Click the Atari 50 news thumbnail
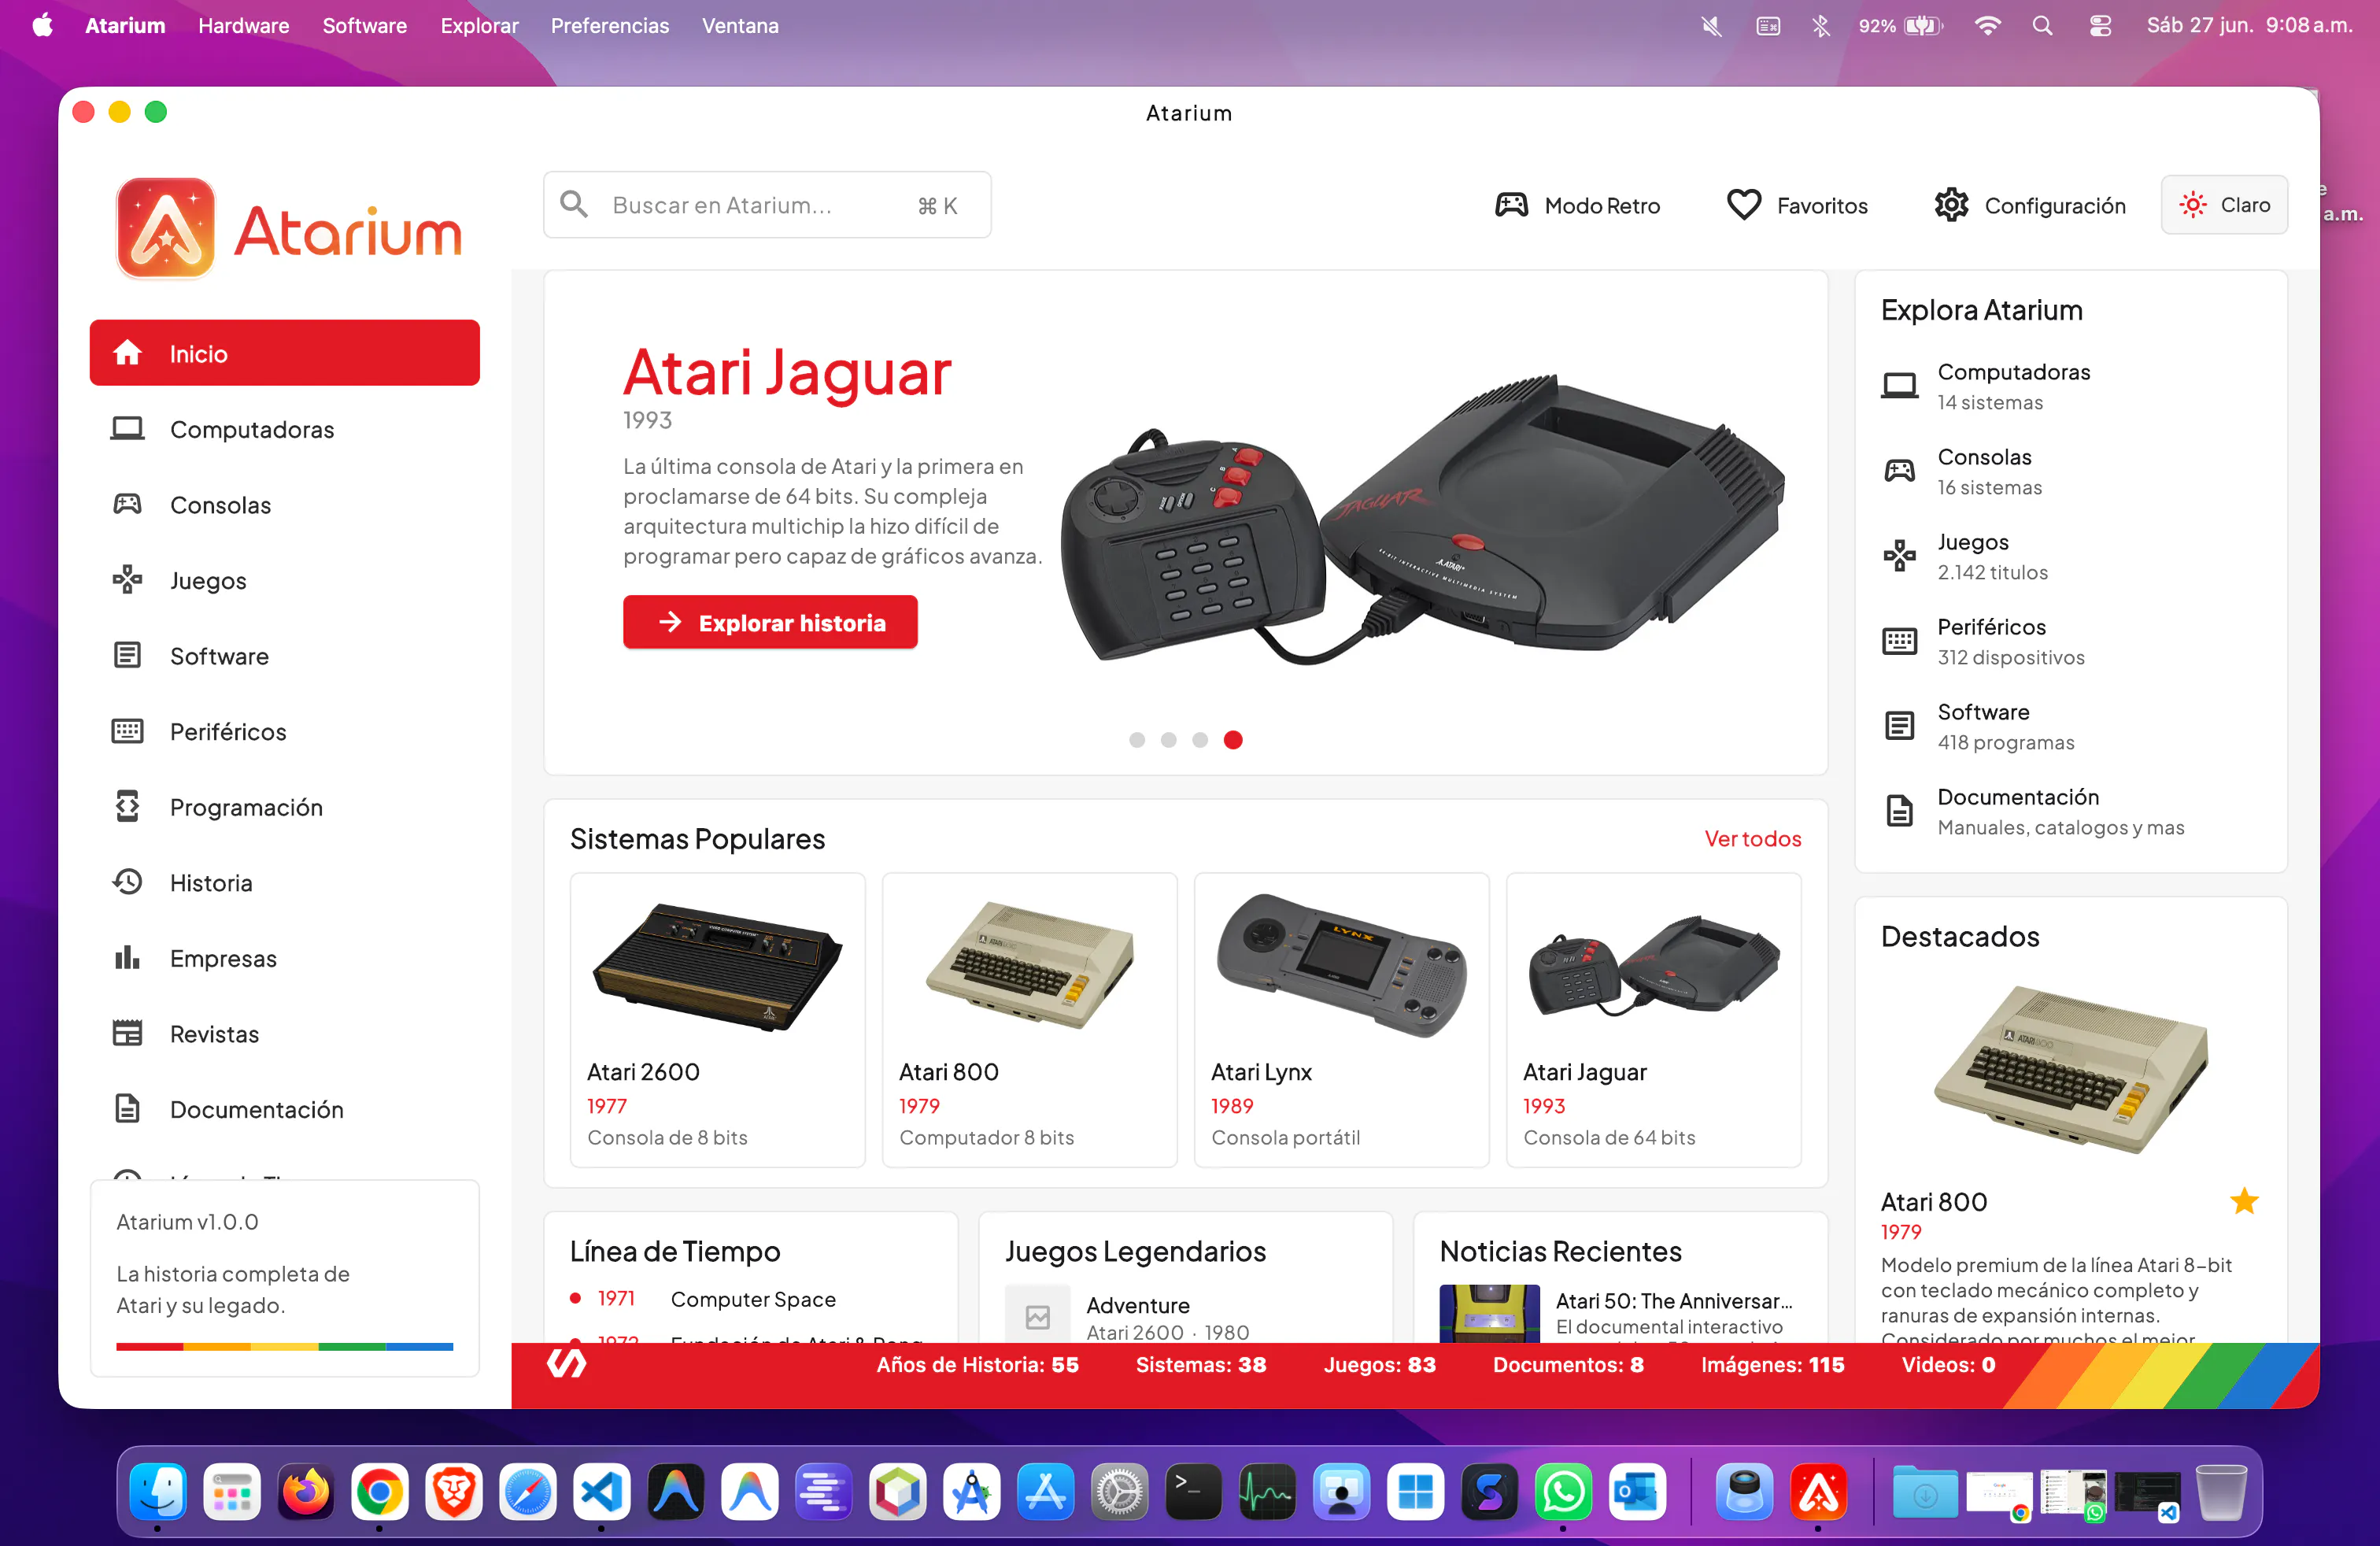2380x1546 pixels. click(1489, 1313)
